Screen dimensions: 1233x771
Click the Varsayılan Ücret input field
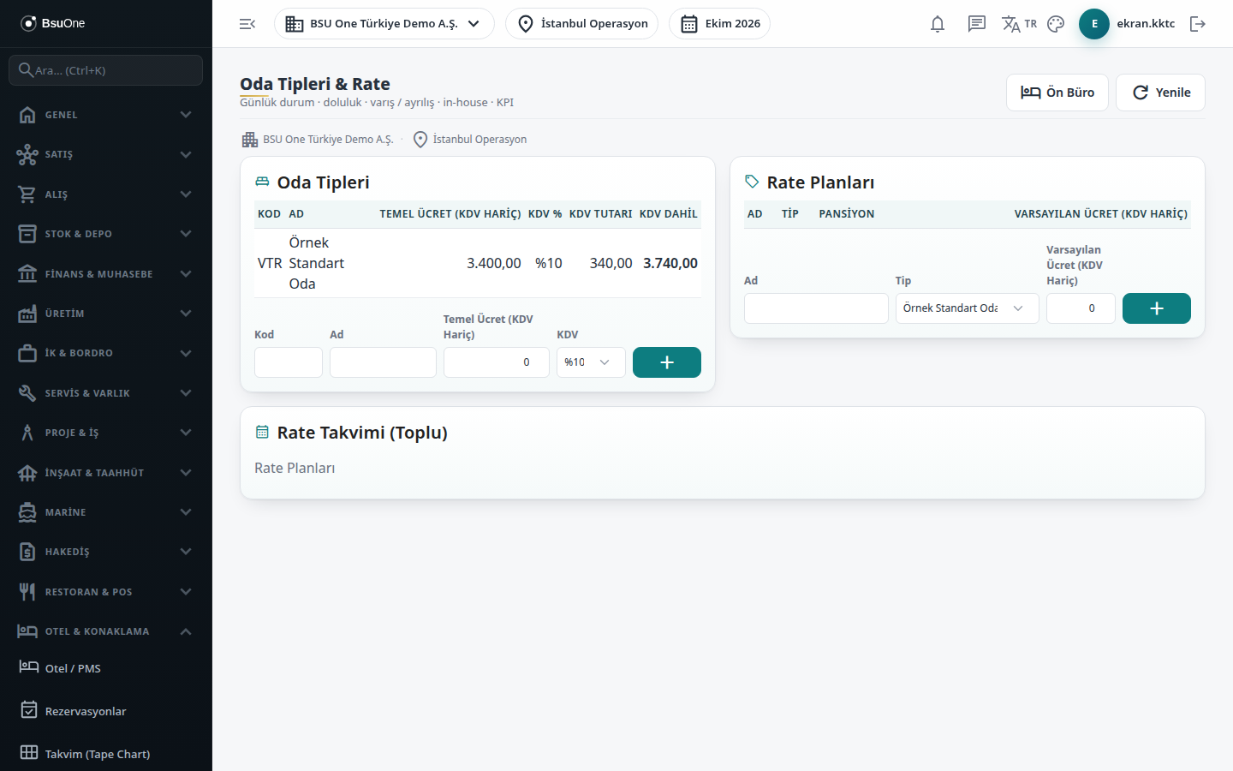point(1081,308)
